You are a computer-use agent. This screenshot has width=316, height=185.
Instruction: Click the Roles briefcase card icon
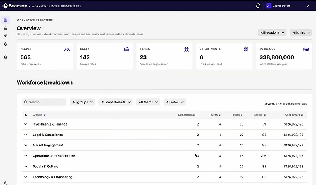127,49
